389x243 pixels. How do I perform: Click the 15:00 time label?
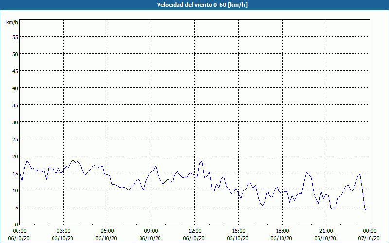click(x=239, y=231)
